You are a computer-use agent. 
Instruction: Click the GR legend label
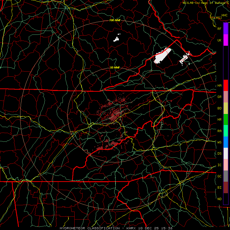(219, 97)
